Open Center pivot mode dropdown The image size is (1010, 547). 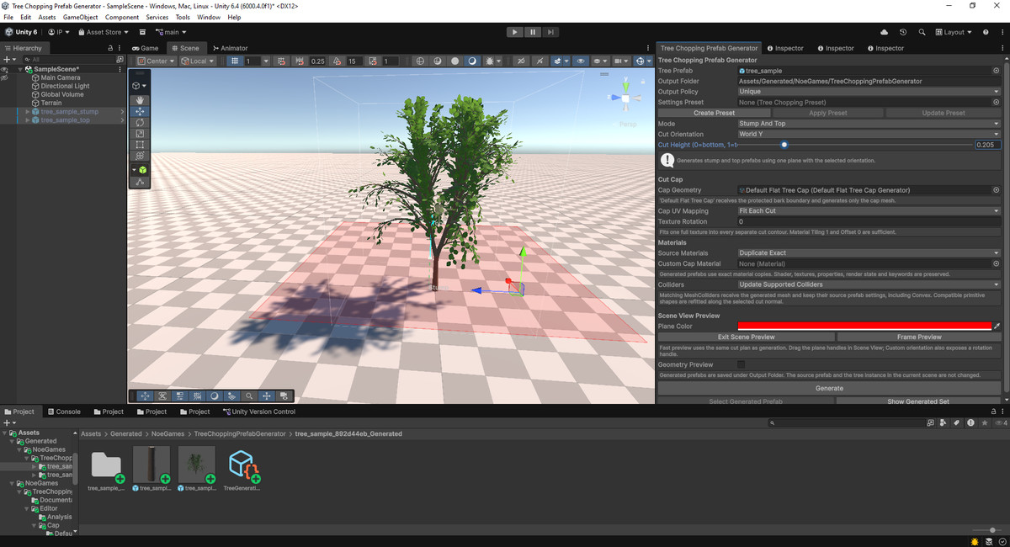pos(156,61)
